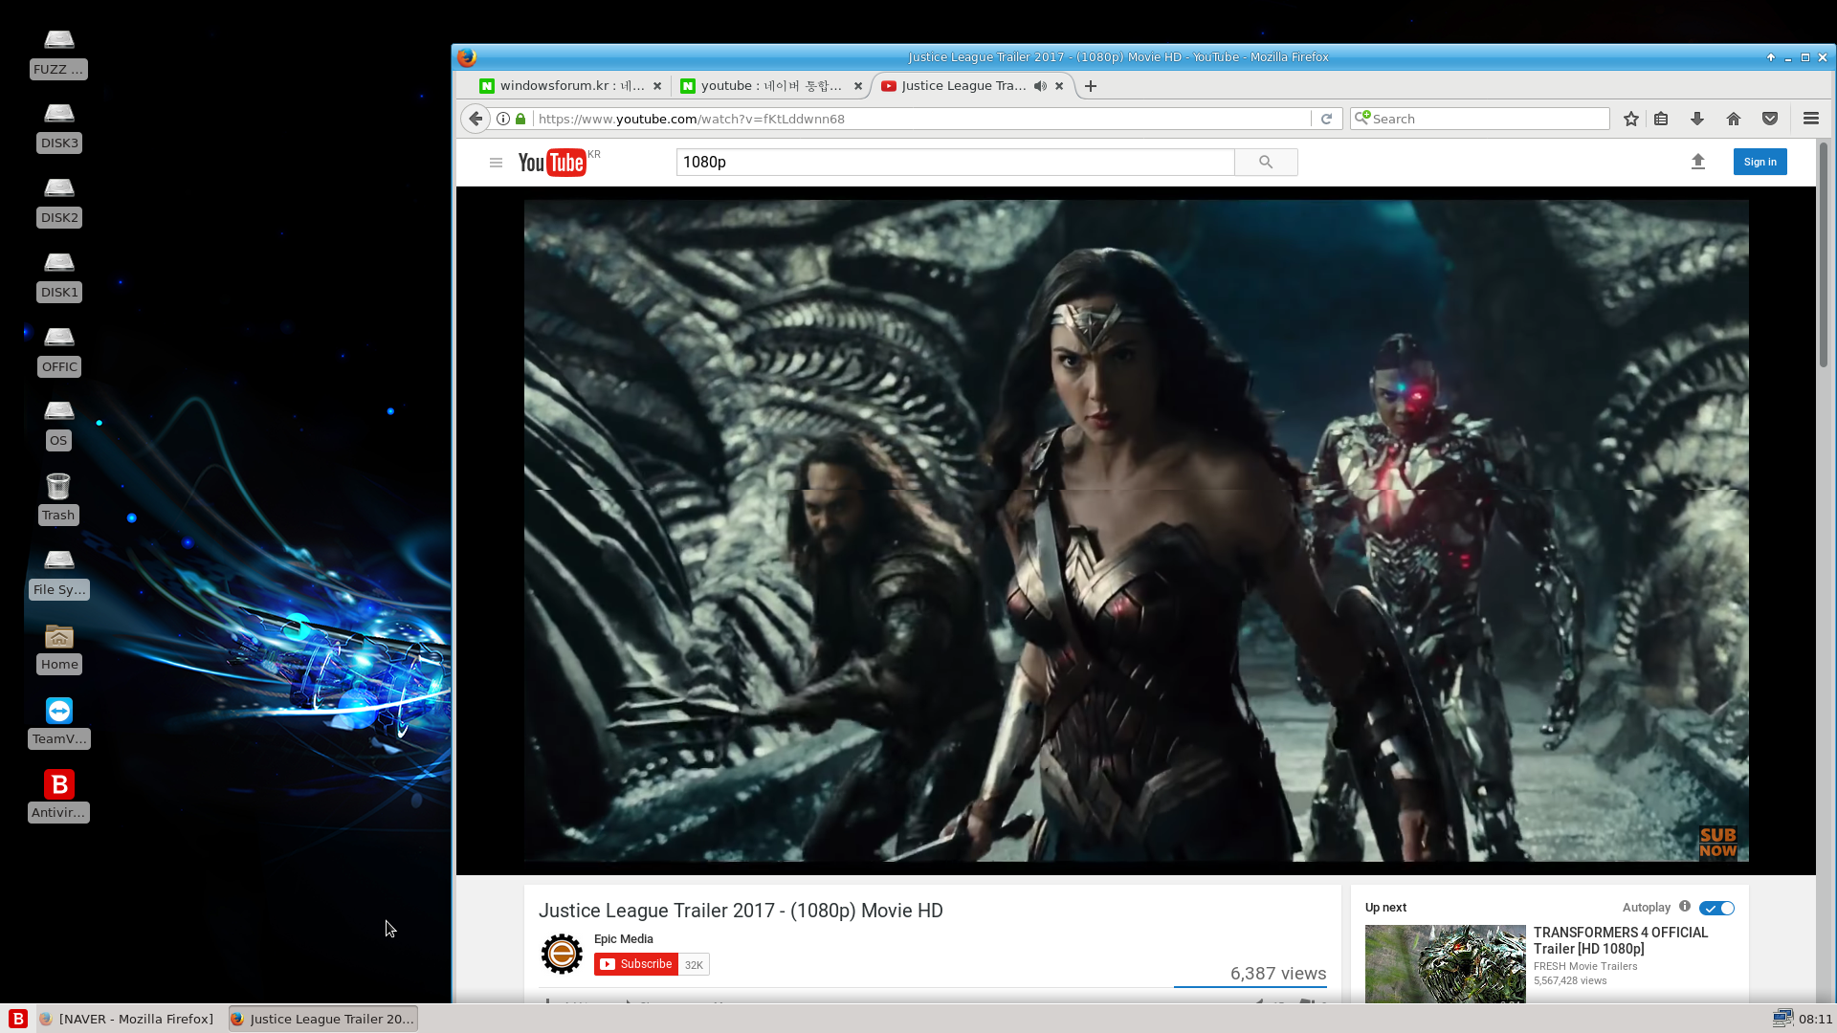Open the Autoplay info icon
This screenshot has height=1033, width=1837.
pos(1685,906)
